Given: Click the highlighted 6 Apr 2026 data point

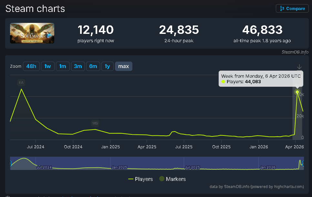Looking at the screenshot, I should coord(297,92).
